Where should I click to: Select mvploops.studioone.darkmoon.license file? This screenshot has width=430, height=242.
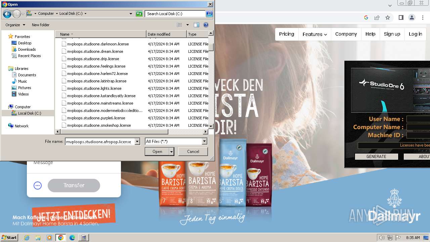(98, 44)
